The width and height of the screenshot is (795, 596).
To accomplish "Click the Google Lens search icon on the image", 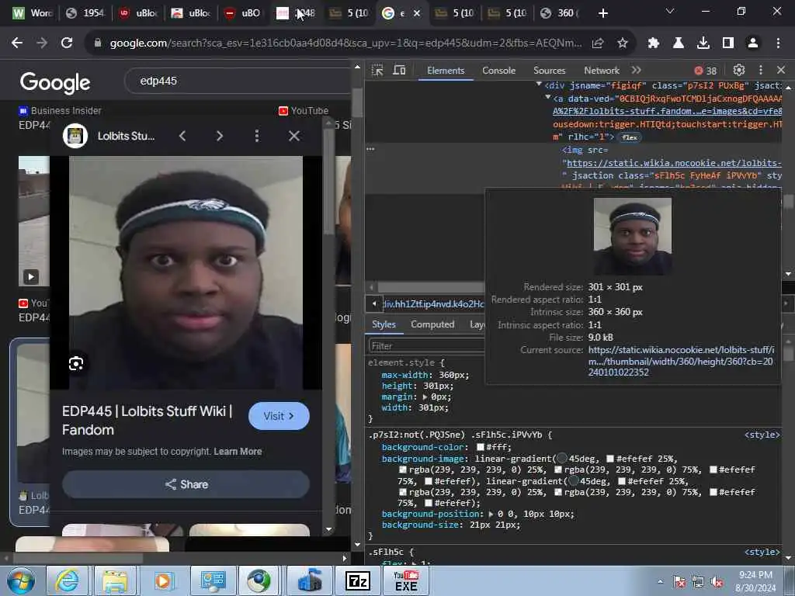I will point(76,363).
